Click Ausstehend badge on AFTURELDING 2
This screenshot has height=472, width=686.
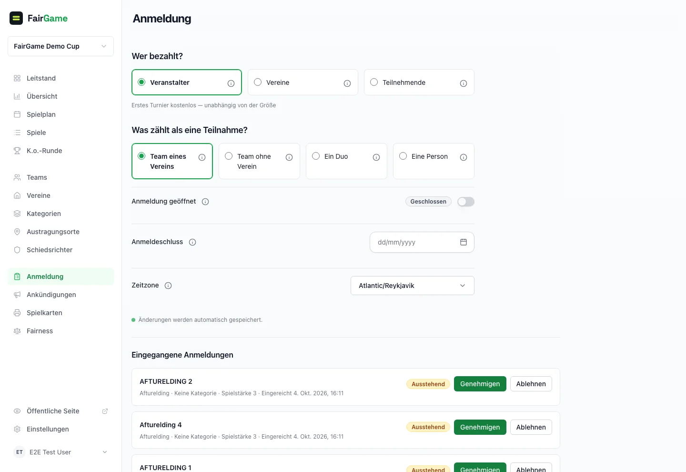point(428,384)
